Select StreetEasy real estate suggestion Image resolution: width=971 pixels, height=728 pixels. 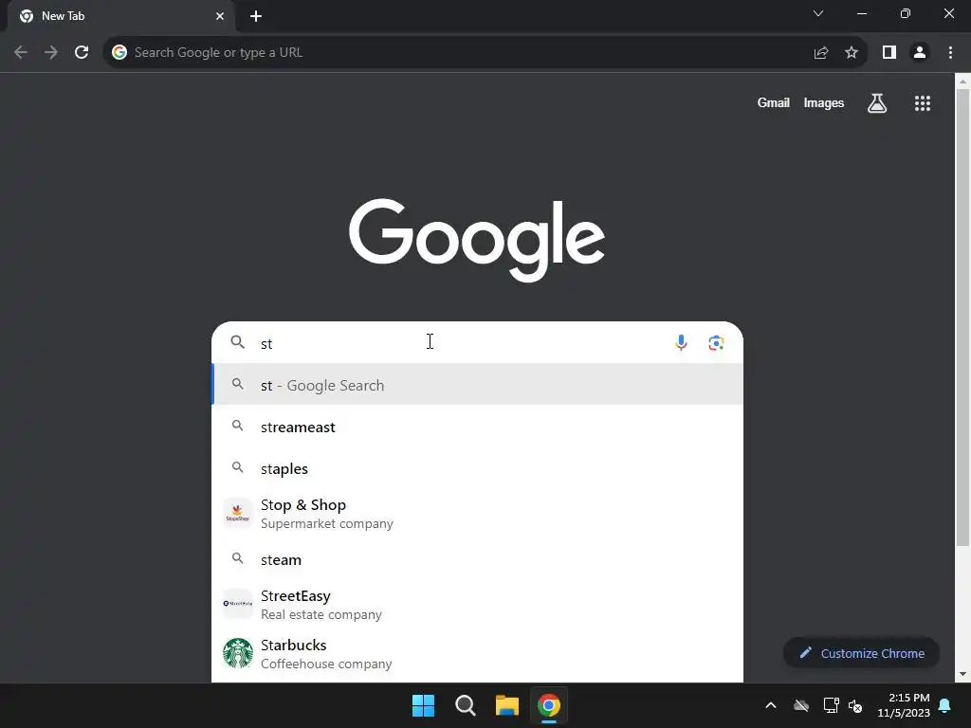point(478,604)
